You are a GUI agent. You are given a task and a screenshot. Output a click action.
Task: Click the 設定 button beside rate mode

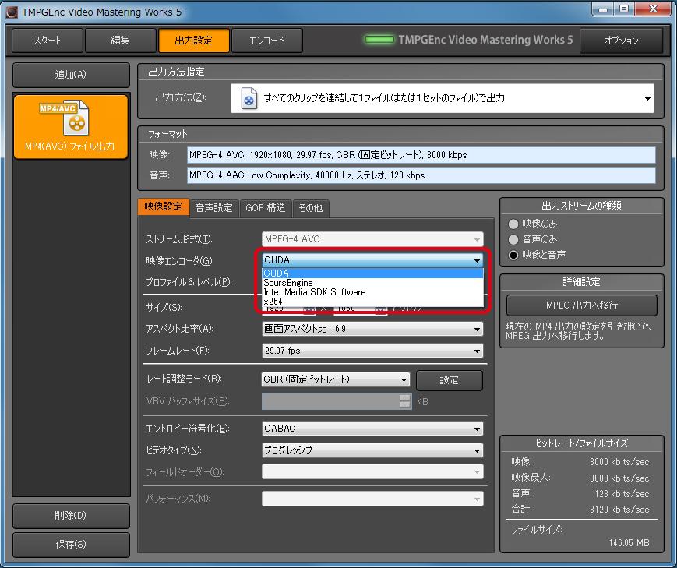pyautogui.click(x=449, y=380)
